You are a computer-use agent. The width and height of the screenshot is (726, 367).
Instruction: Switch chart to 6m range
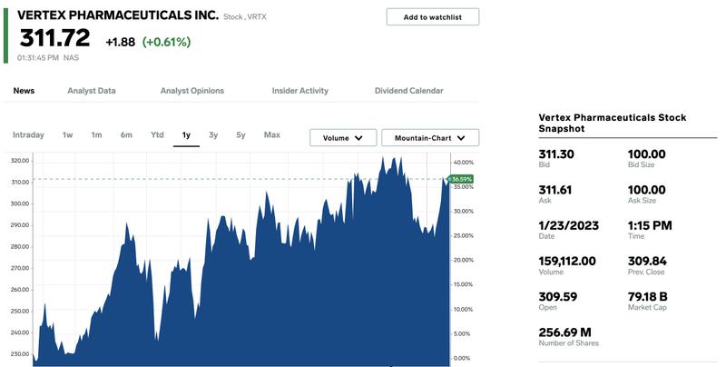[x=126, y=134]
